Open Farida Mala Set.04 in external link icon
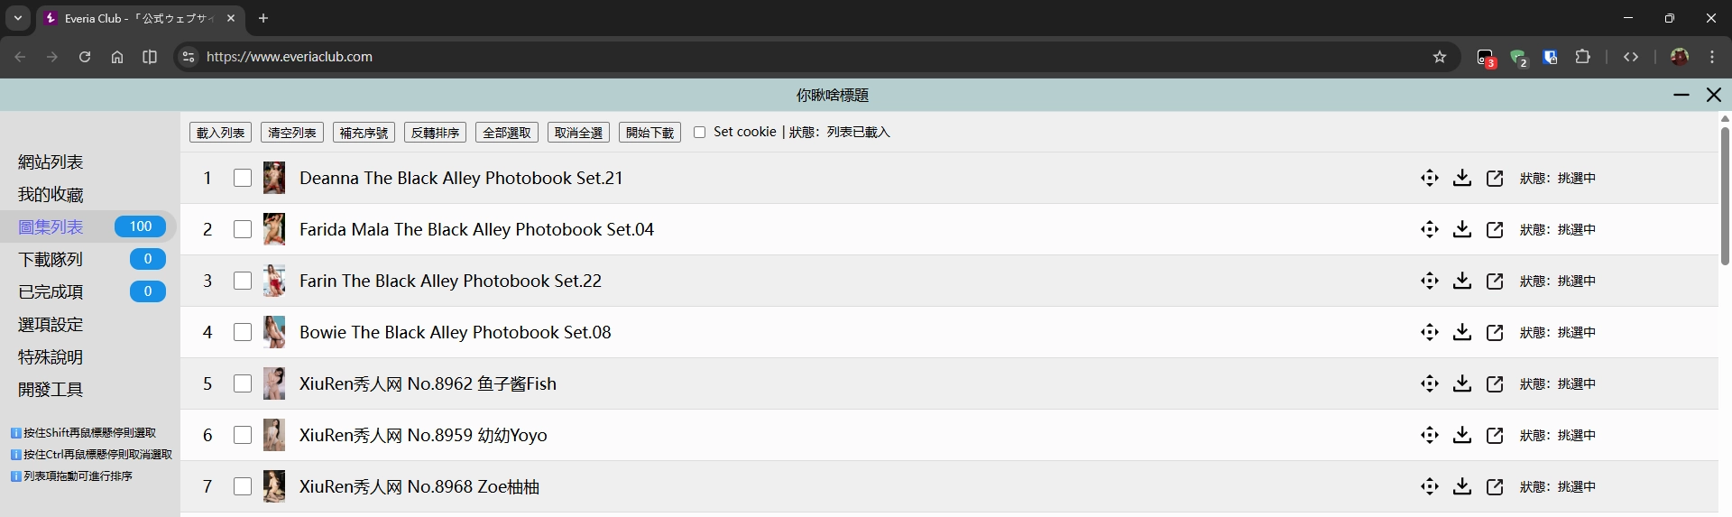The image size is (1732, 517). tap(1495, 230)
